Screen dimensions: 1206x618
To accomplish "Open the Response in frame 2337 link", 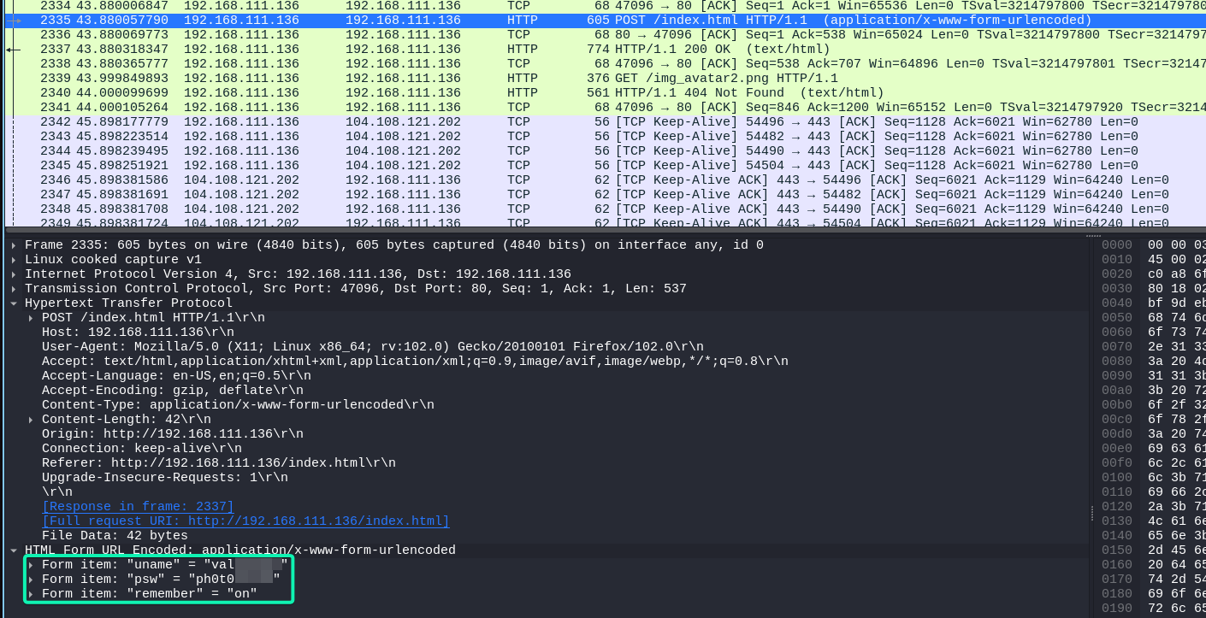I will pos(137,507).
